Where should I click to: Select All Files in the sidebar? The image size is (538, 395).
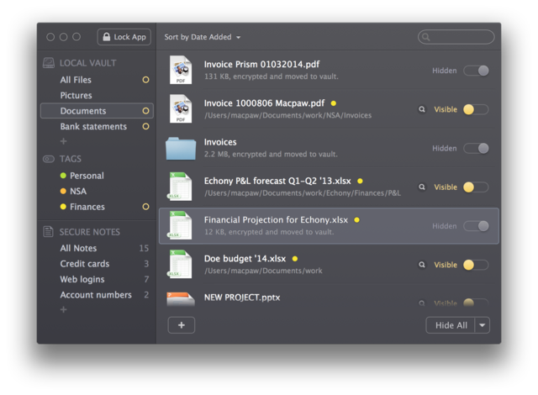point(76,80)
